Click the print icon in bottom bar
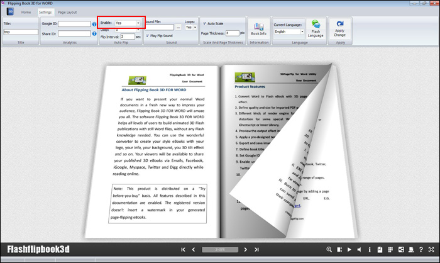 411,250
